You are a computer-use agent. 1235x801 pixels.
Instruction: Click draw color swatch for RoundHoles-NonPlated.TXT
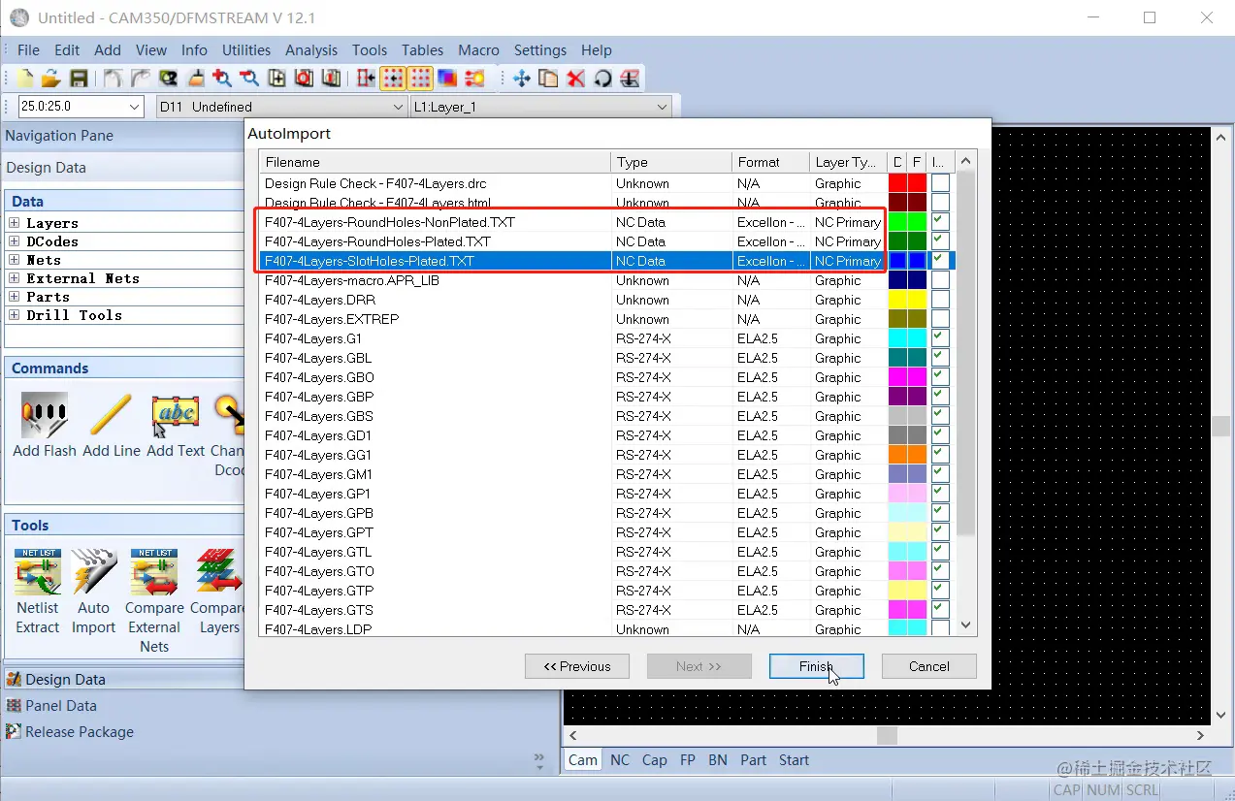coord(897,222)
